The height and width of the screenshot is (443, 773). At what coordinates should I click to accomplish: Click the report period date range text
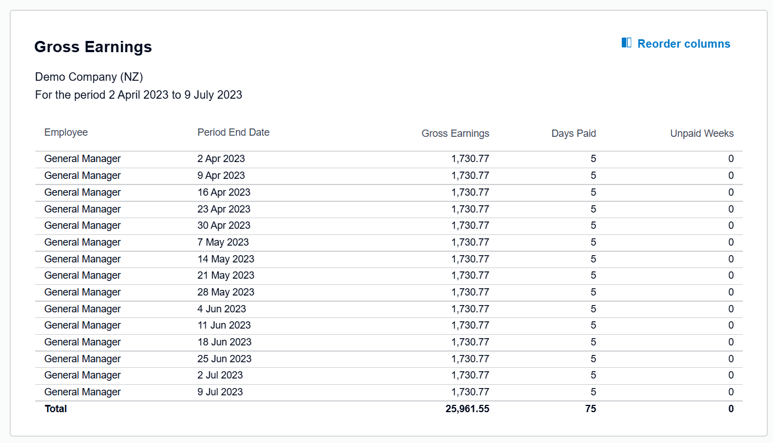138,95
